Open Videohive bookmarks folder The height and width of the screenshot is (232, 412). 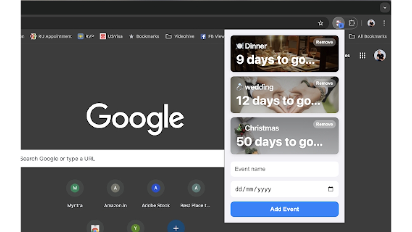(180, 36)
